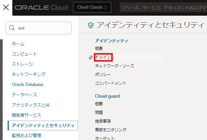Select 監視および管理 in the sidebar
Screen dimensions: 207x140
coord(26,135)
